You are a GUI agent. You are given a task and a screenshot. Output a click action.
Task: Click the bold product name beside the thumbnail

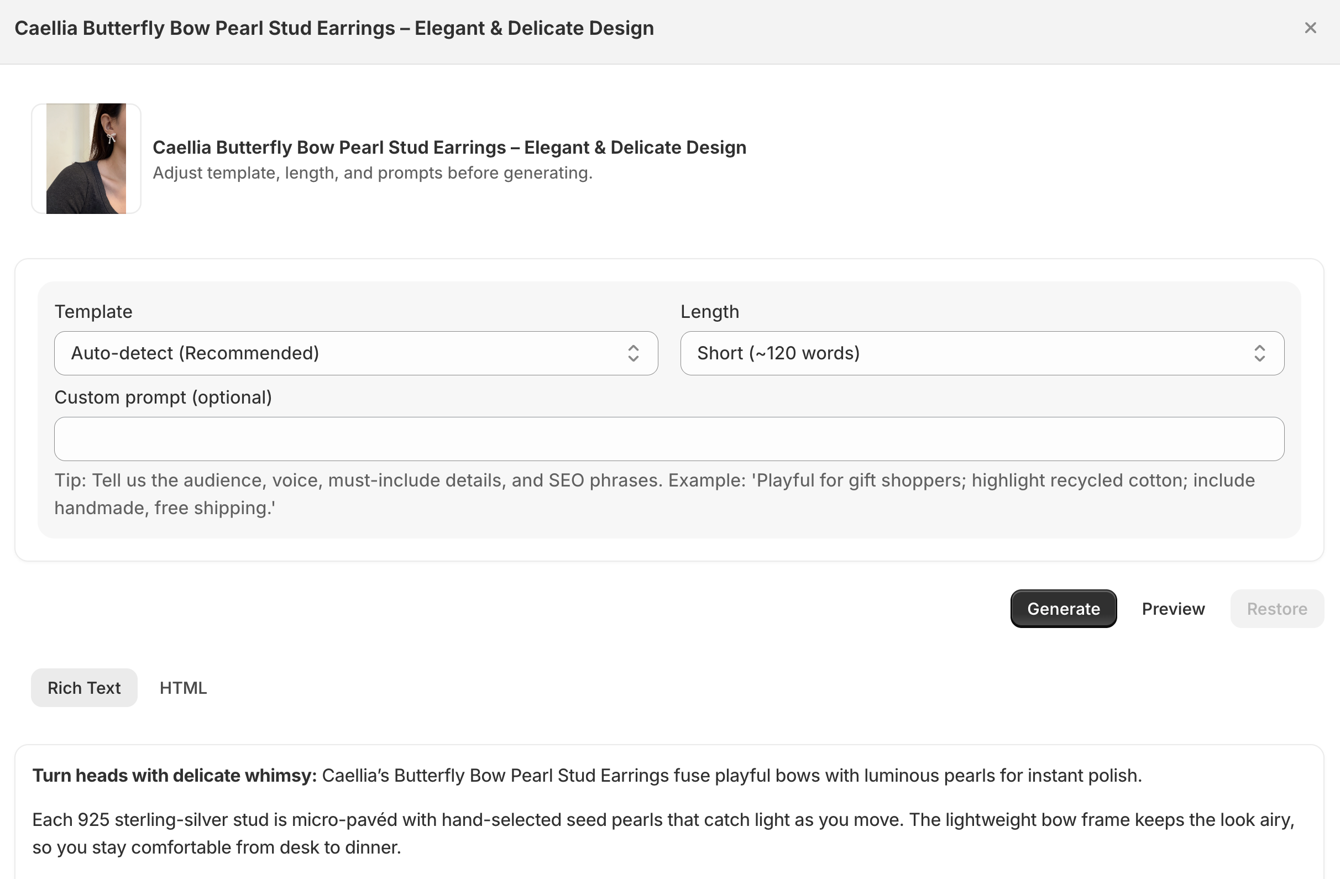coord(449,147)
